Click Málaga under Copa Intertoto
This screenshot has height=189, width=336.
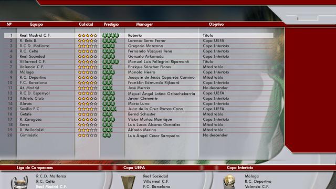(251, 176)
